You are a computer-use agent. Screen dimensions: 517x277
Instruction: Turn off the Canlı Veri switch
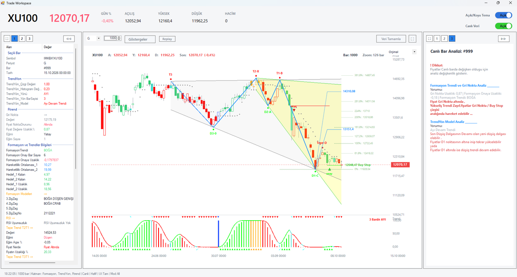point(503,26)
